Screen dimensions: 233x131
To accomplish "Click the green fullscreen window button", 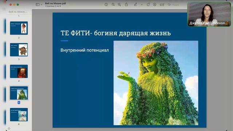I will tap(18, 5).
